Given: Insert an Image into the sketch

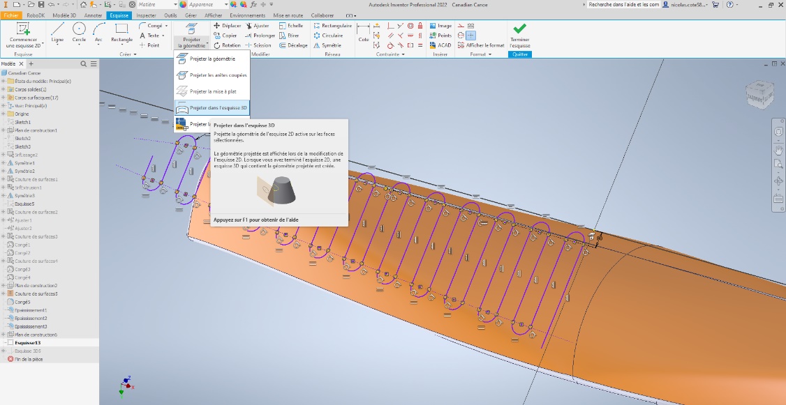Looking at the screenshot, I should 440,26.
